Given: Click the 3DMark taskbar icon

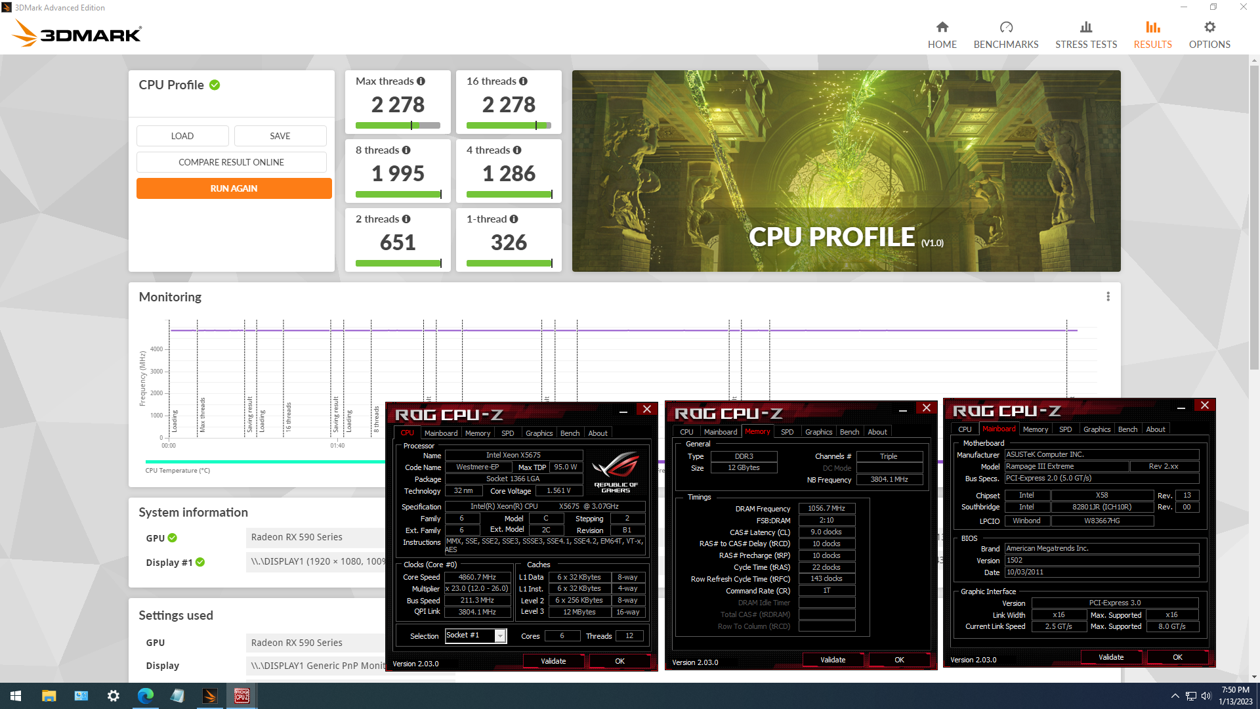Looking at the screenshot, I should (209, 696).
